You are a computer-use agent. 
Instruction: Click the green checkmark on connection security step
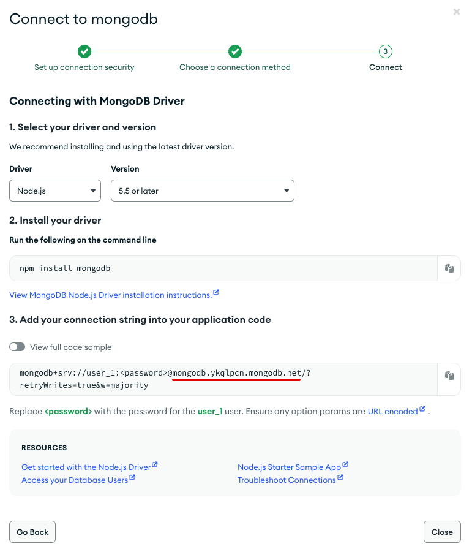pyautogui.click(x=84, y=51)
